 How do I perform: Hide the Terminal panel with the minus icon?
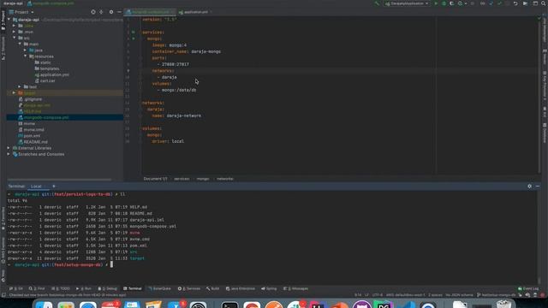pyautogui.click(x=538, y=187)
